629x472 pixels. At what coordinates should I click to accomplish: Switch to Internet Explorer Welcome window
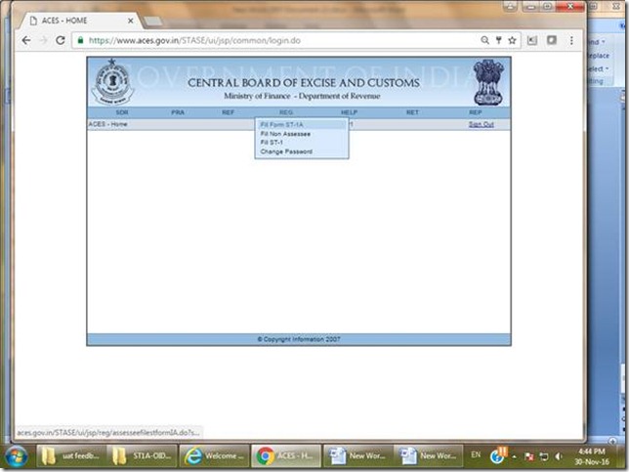(214, 456)
